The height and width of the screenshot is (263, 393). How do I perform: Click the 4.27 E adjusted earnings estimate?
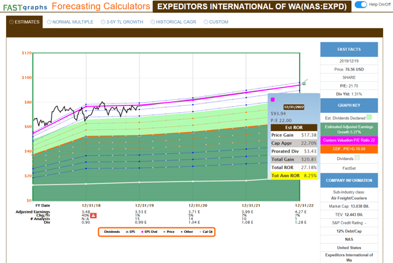(300, 212)
